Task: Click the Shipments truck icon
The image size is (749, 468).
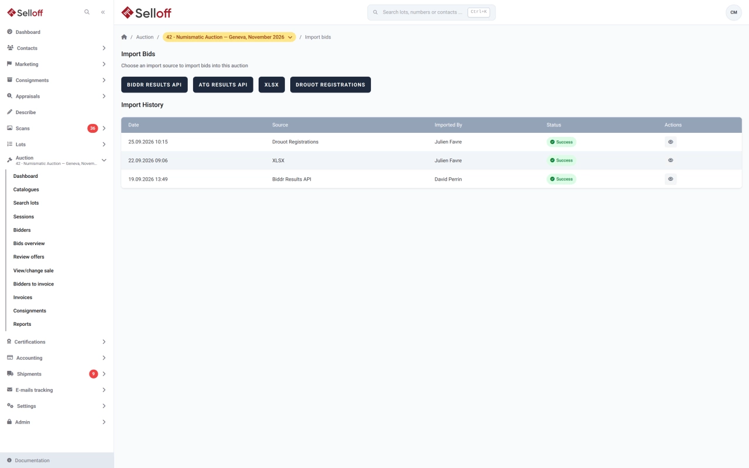Action: pyautogui.click(x=10, y=374)
